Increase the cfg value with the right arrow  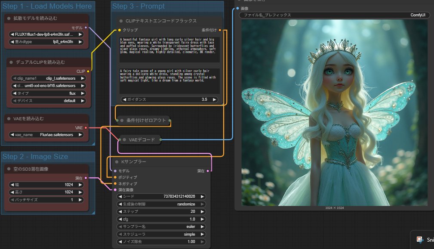click(202, 219)
